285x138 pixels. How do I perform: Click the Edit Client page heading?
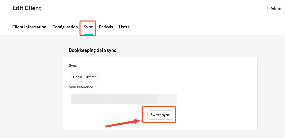(27, 8)
